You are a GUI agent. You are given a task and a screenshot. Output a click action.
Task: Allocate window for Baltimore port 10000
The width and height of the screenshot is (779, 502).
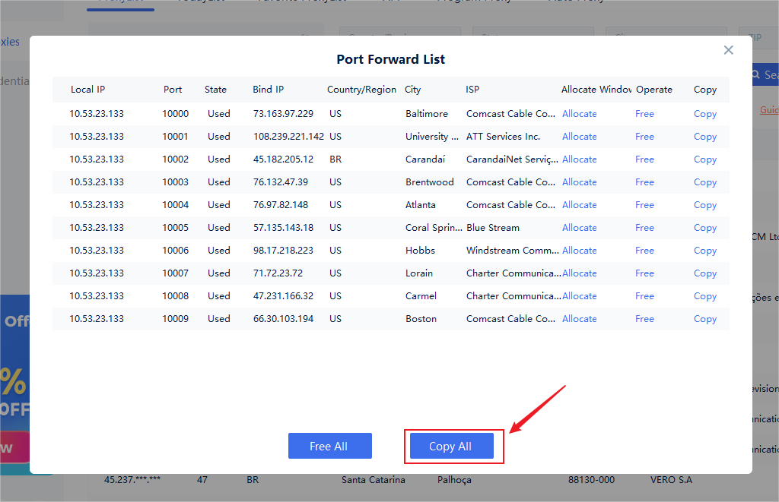pyautogui.click(x=579, y=114)
